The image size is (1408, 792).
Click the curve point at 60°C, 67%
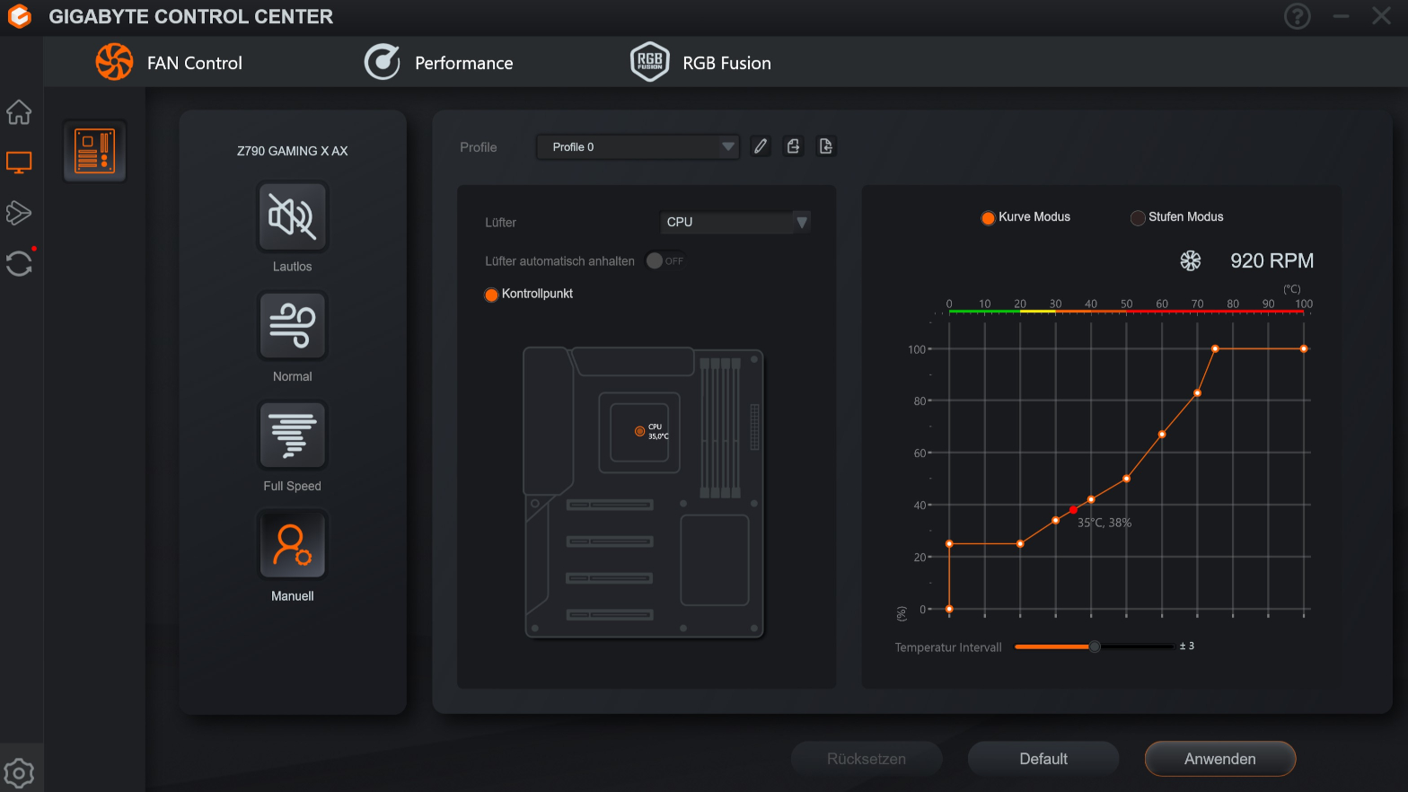[x=1162, y=435]
